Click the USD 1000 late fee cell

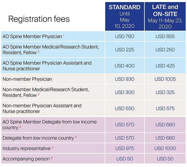point(165,149)
